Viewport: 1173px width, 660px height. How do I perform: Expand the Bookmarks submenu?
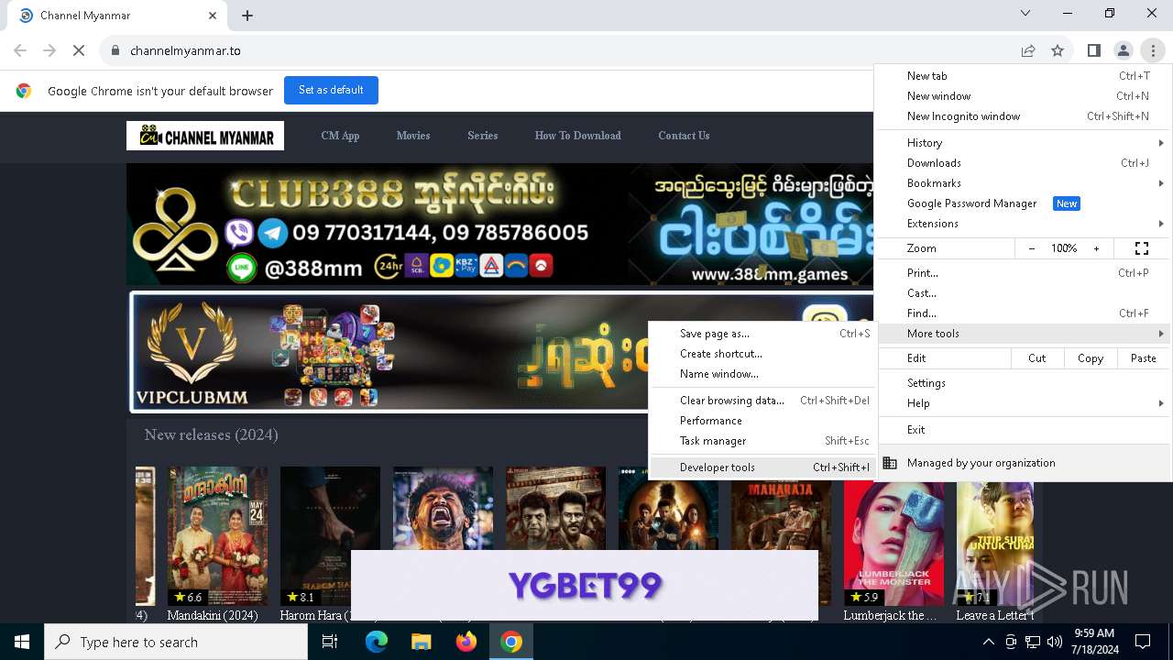pos(1025,183)
